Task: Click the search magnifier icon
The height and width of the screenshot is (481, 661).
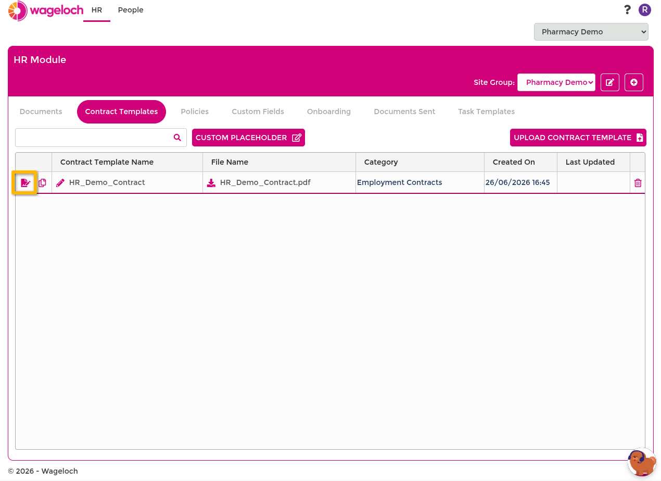Action: pos(177,138)
